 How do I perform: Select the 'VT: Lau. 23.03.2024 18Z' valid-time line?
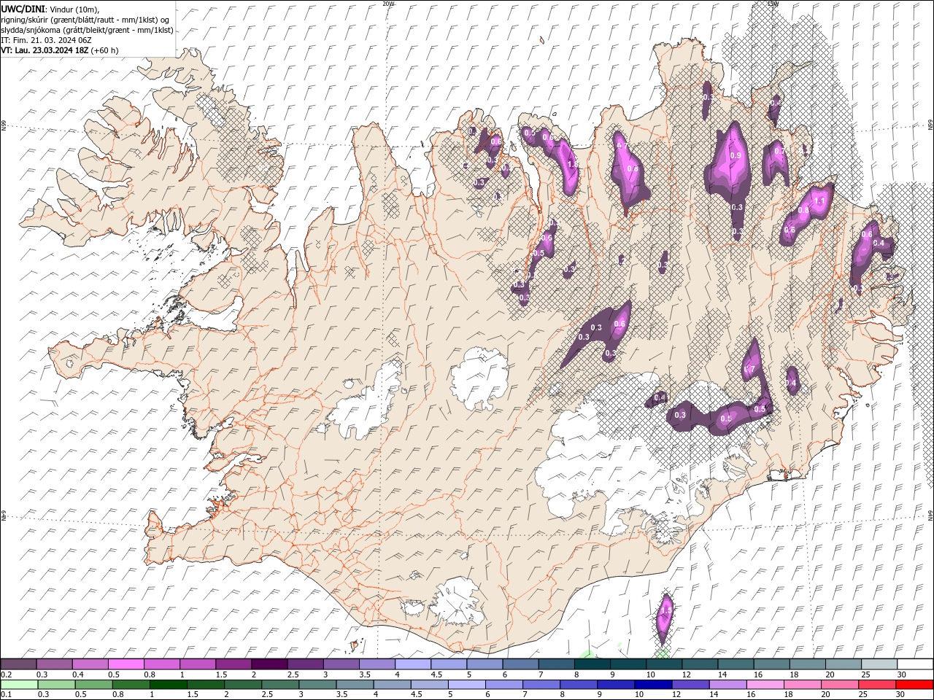coord(45,50)
